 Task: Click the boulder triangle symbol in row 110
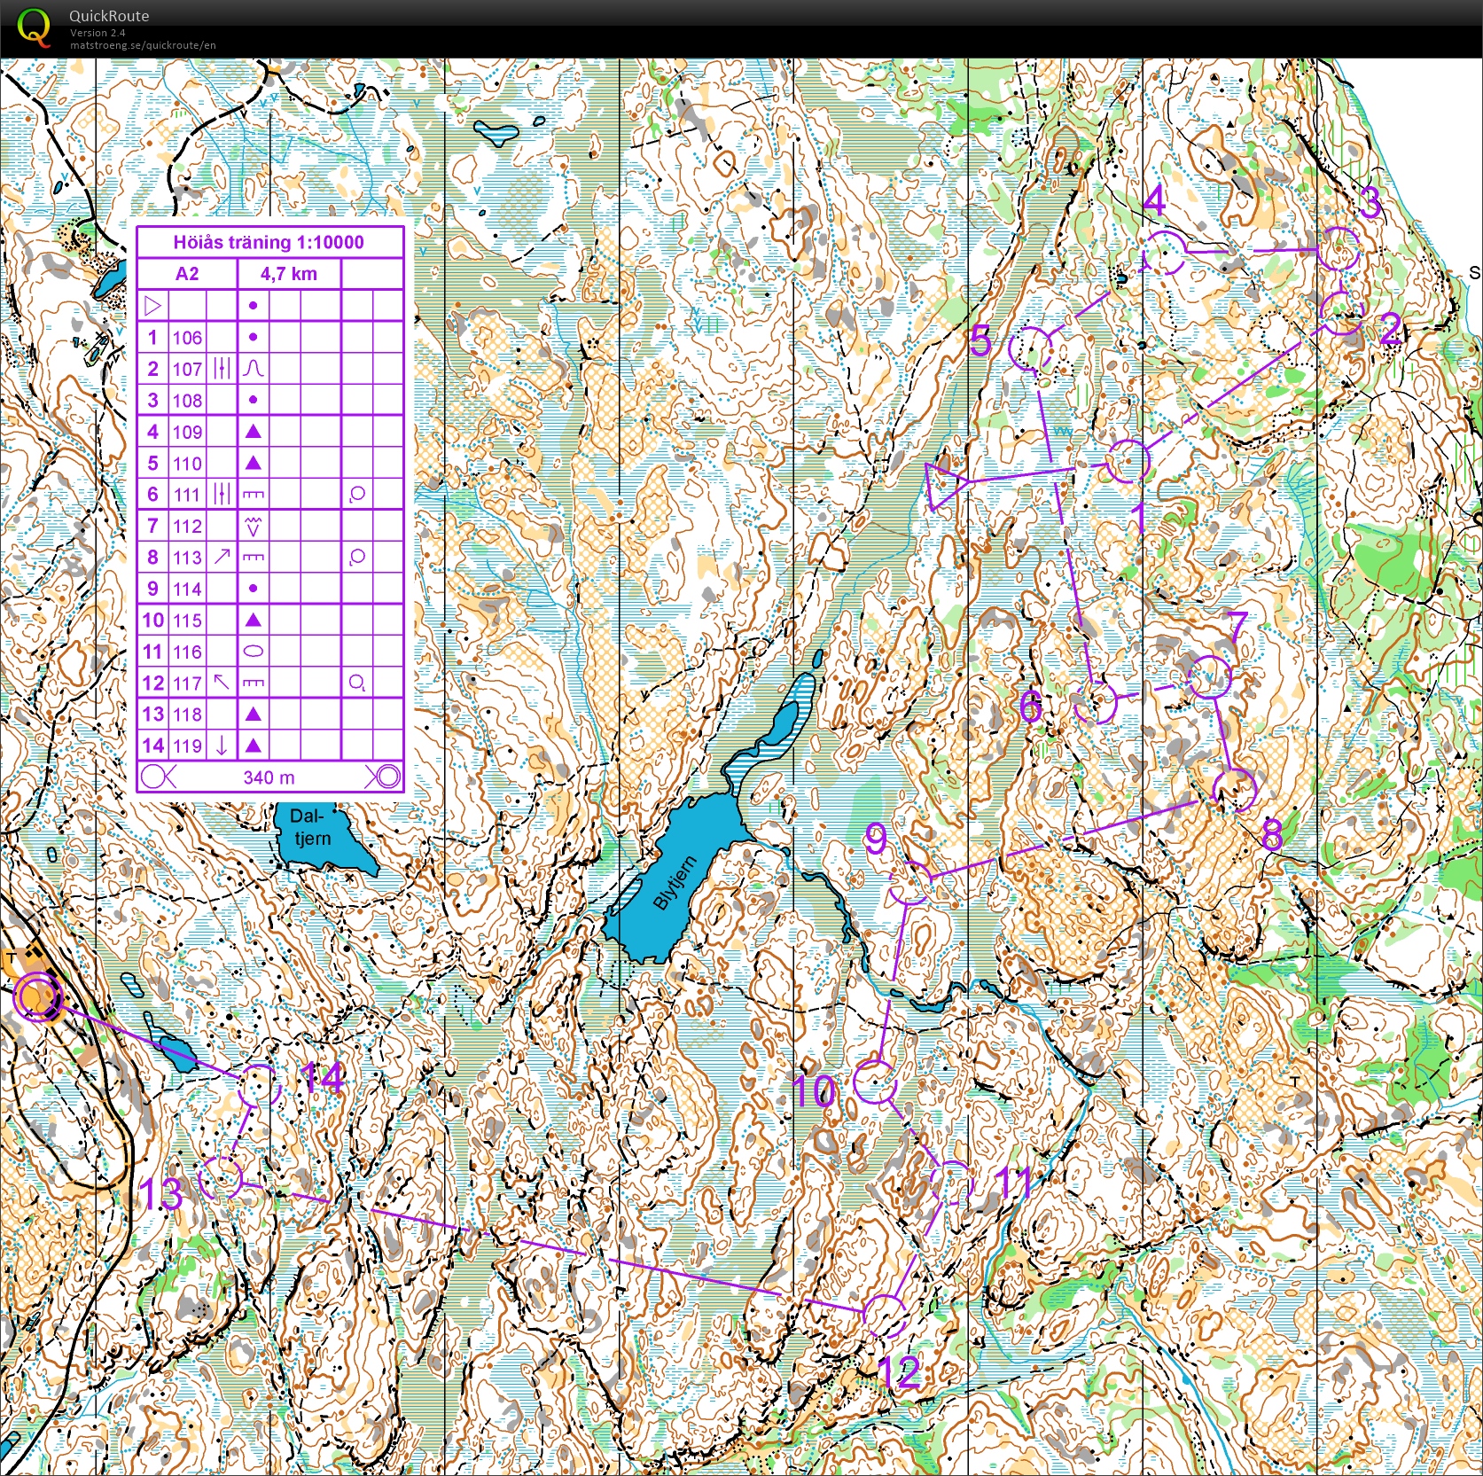(x=253, y=463)
